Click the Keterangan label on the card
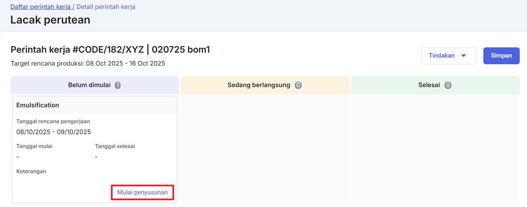This screenshot has width=527, height=207. pyautogui.click(x=31, y=171)
